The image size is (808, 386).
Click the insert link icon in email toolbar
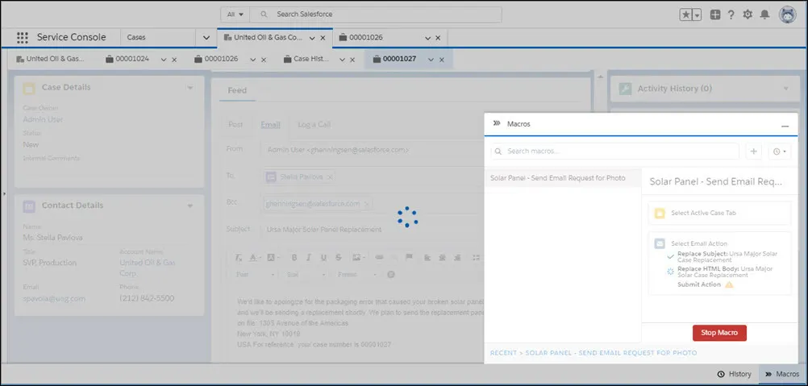[x=379, y=257]
